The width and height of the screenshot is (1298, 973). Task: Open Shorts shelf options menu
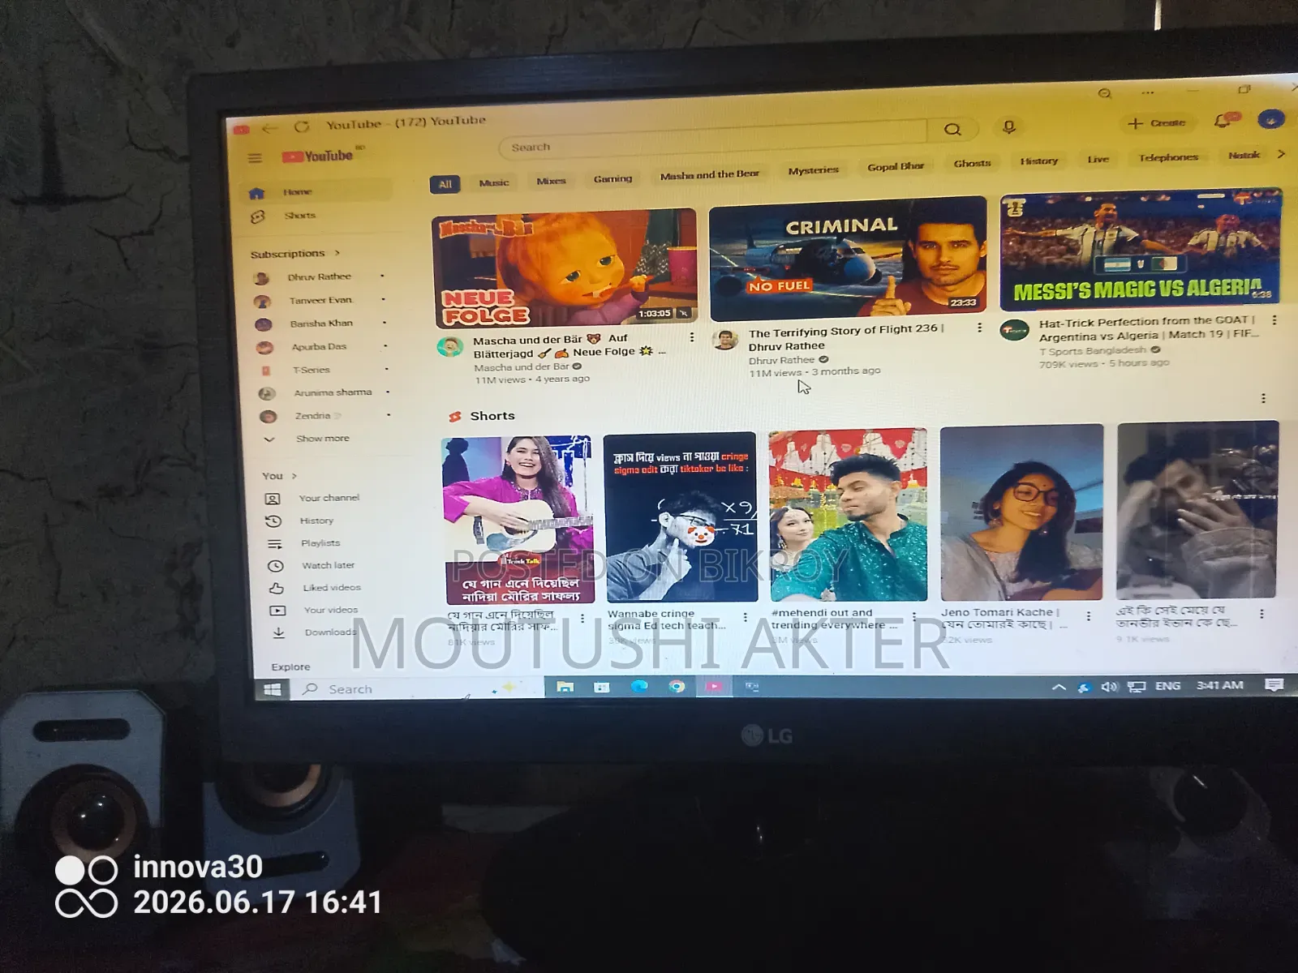(x=1263, y=398)
